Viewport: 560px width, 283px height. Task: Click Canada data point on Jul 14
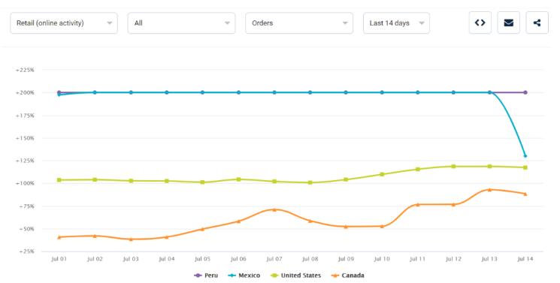(525, 194)
